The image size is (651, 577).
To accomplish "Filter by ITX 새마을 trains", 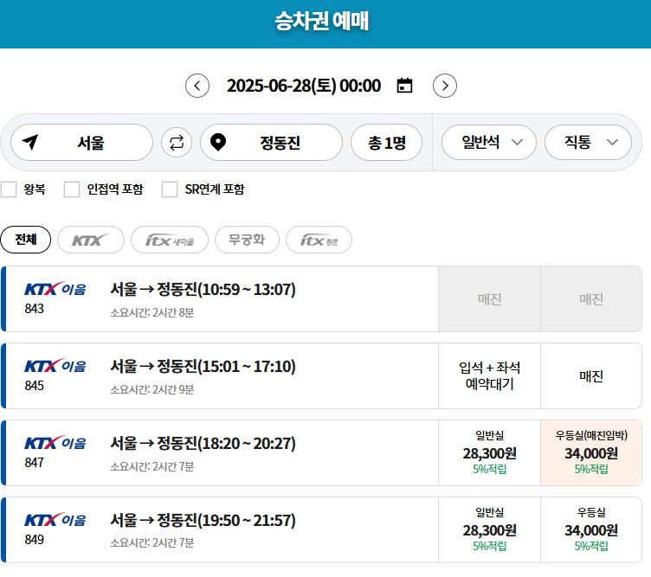I will [170, 240].
